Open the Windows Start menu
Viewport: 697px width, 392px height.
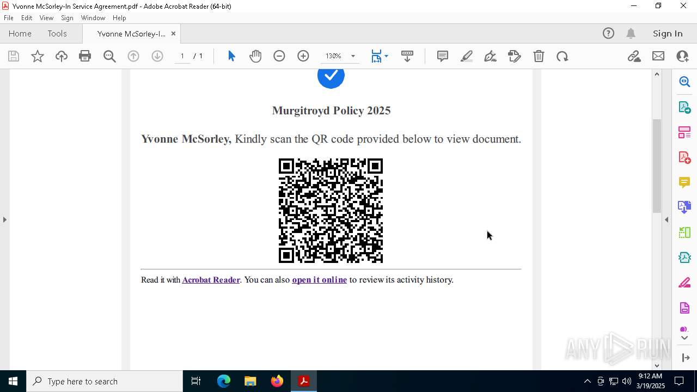[13, 381]
